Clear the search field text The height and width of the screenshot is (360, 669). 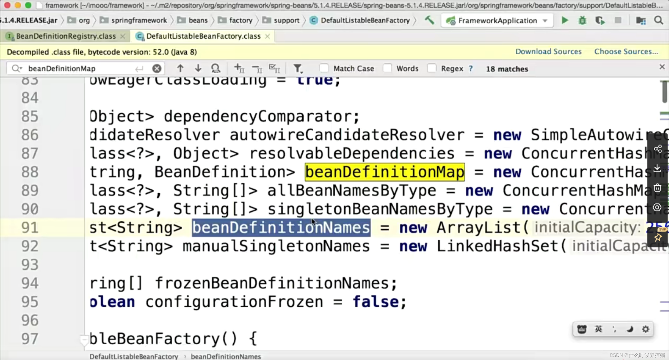click(x=157, y=69)
